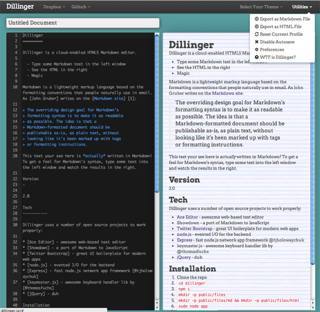Collapse the Utilities dropdown menu
Viewport: 320px width, 312px height.
coord(302,7)
